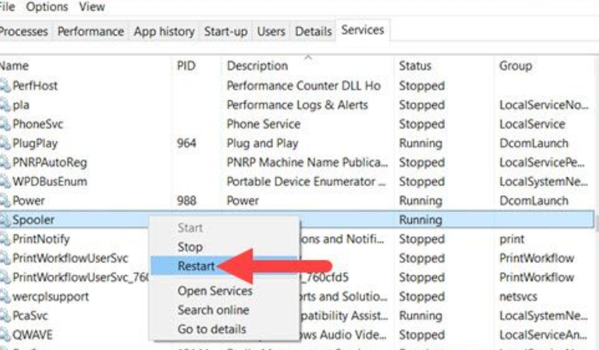Click the WPDBusEnum service gear icon
599x350 pixels.
coord(5,181)
